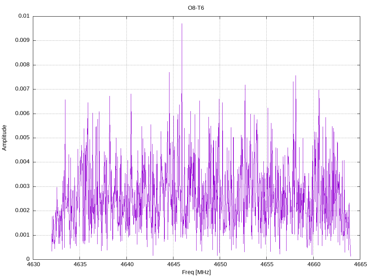The height and width of the screenshot is (277, 370).
Task: Click the 0 y-axis tick label
Action: coord(28,259)
